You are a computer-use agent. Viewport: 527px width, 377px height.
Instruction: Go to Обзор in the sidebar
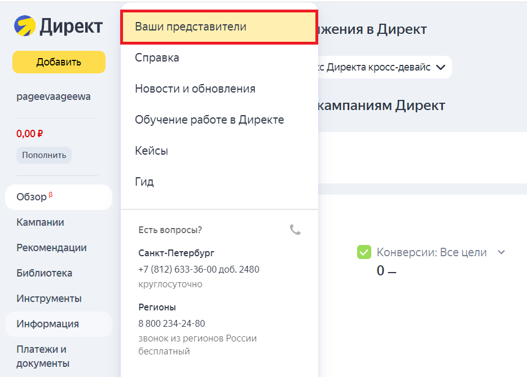tap(32, 197)
